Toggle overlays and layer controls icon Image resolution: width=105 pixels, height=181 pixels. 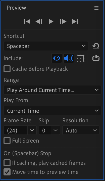[x=81, y=58]
